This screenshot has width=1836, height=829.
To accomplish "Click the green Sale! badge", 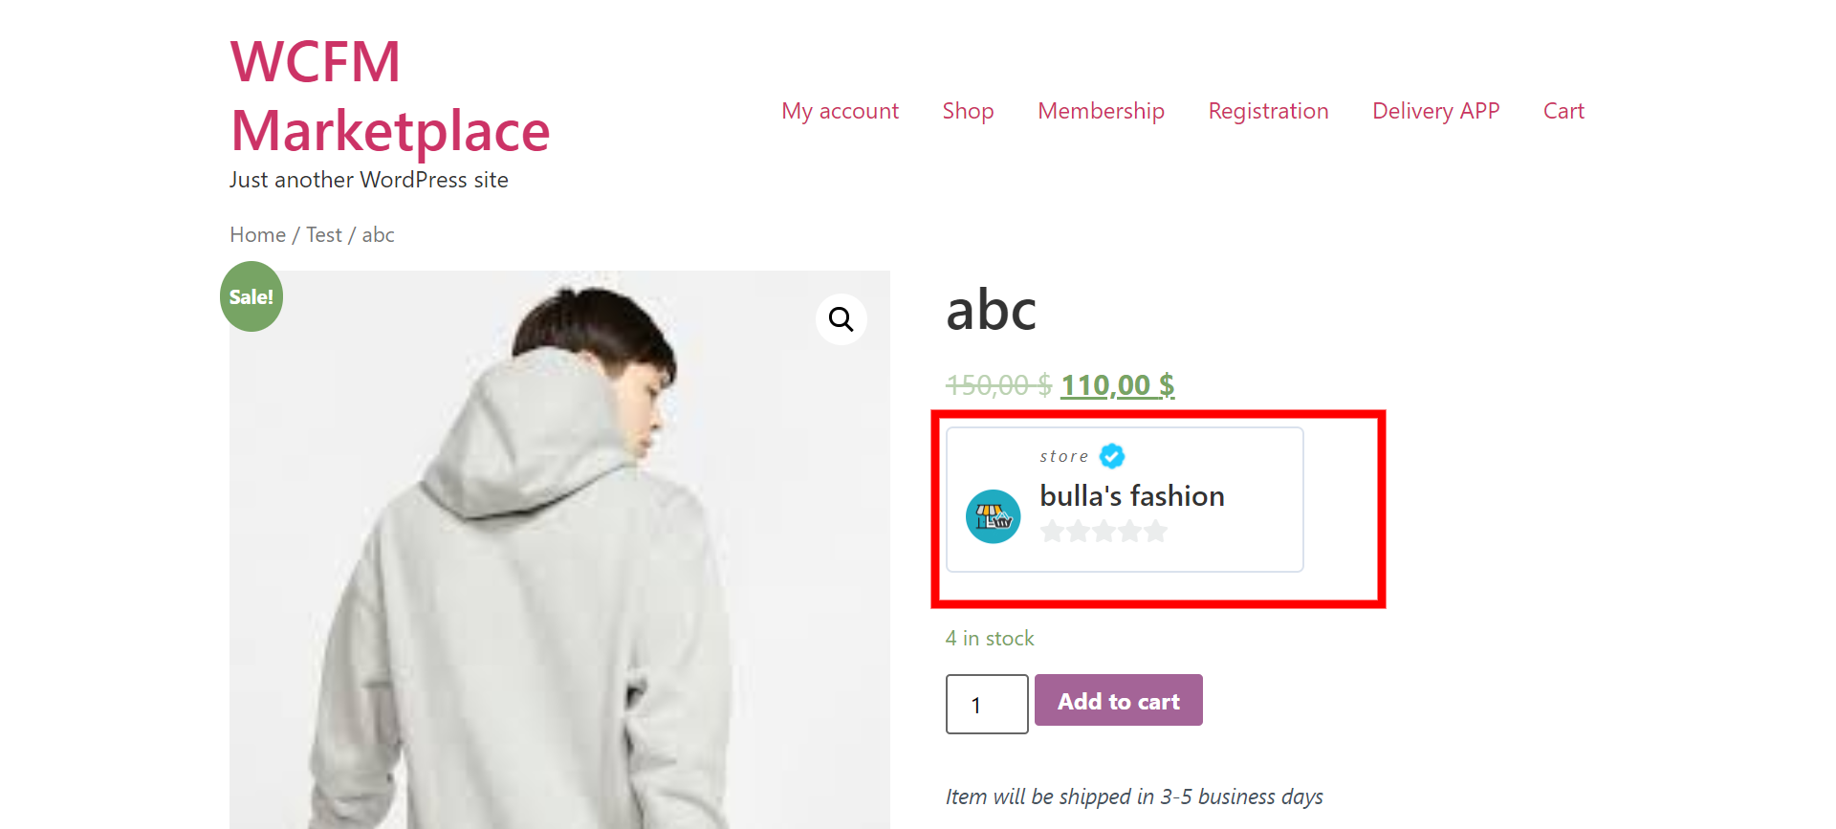I will [x=251, y=297].
